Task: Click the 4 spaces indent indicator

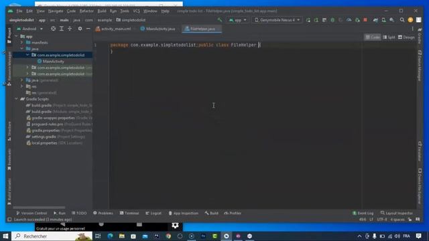Action: coord(397,220)
